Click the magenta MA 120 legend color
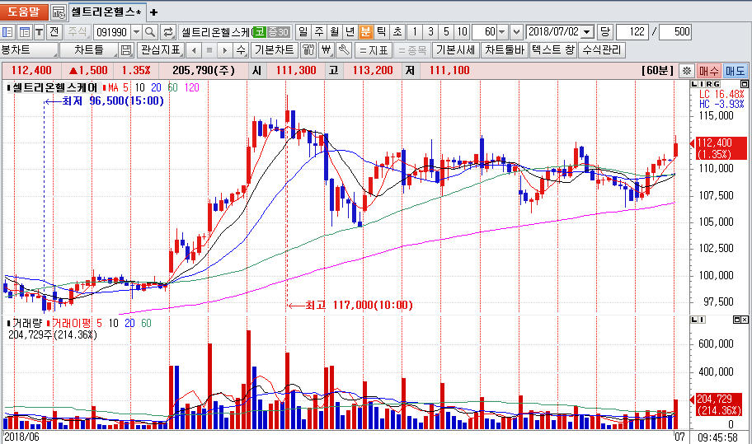The image size is (752, 444). (x=191, y=87)
